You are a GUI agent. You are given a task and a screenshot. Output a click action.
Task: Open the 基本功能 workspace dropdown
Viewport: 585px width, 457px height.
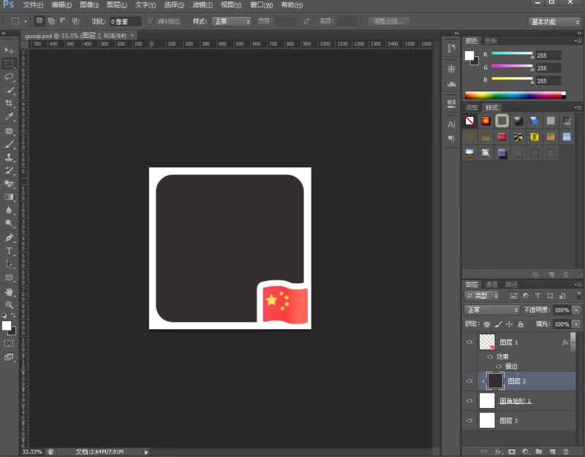pos(554,21)
